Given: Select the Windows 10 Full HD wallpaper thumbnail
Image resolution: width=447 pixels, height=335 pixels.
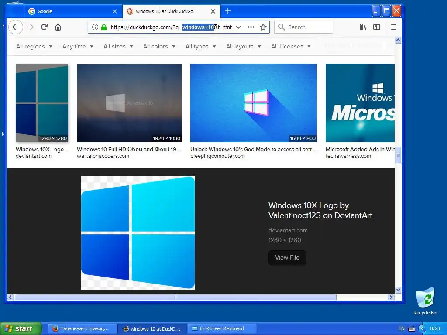Looking at the screenshot, I should coord(129,103).
